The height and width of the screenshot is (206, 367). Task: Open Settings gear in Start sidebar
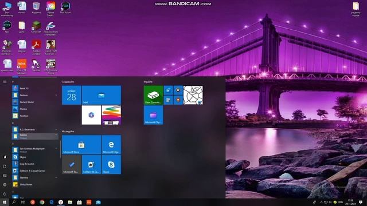point(5,184)
